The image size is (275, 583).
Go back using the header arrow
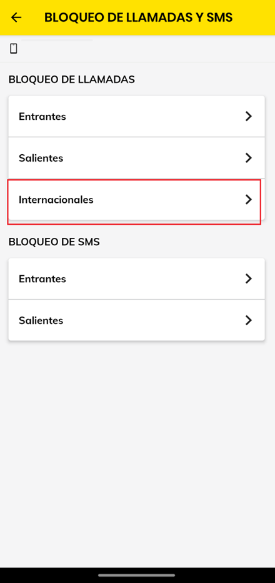pyautogui.click(x=16, y=17)
